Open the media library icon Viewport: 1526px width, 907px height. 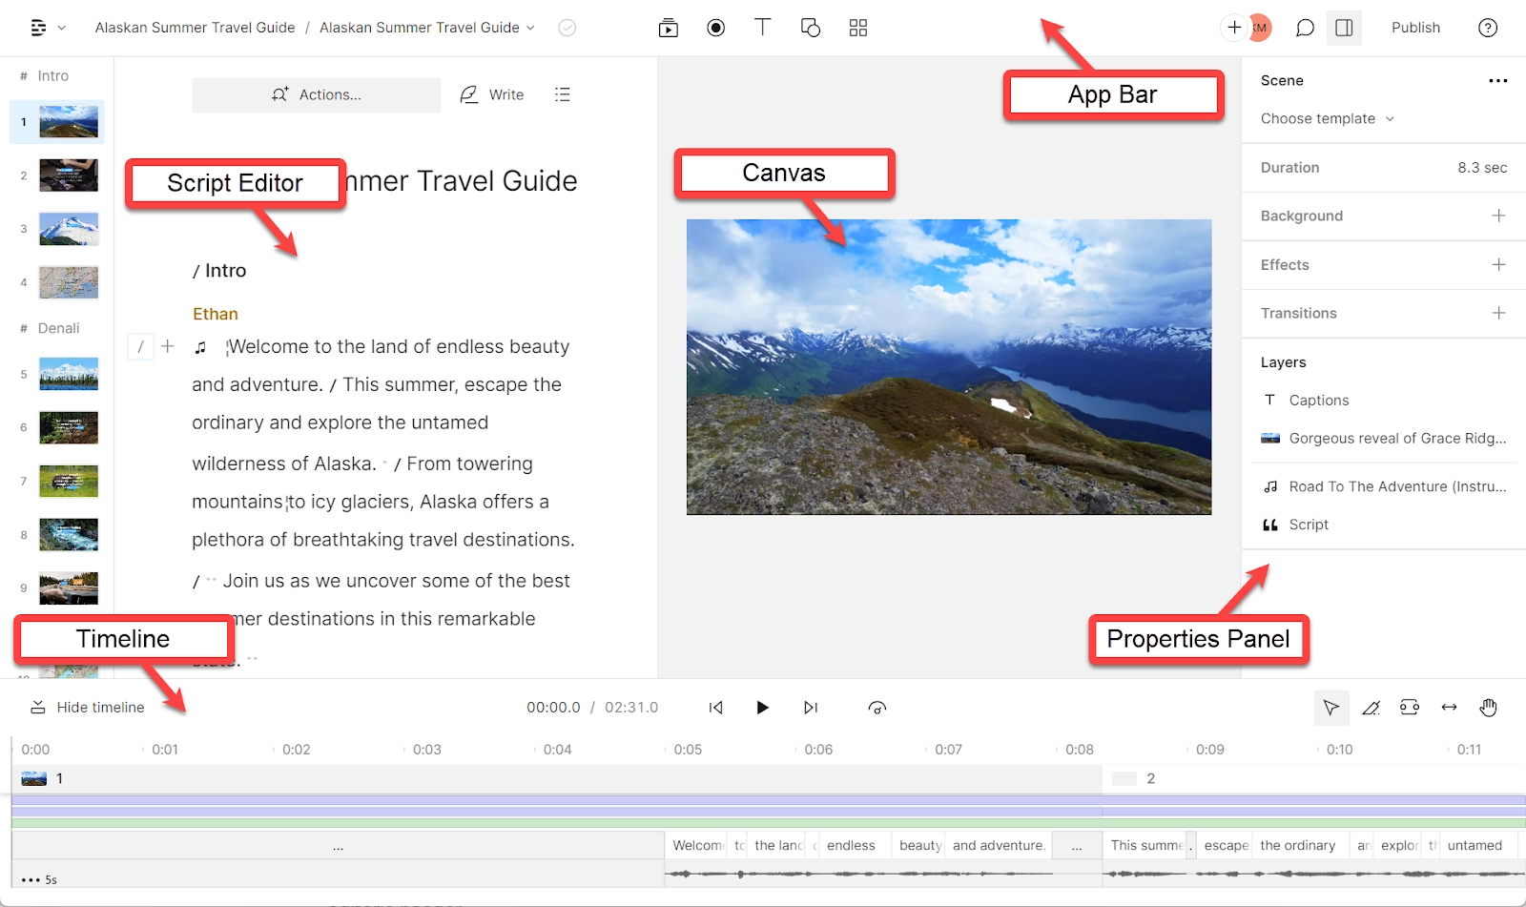[668, 28]
